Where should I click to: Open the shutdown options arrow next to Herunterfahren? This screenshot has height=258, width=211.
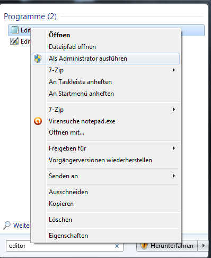(x=203, y=246)
